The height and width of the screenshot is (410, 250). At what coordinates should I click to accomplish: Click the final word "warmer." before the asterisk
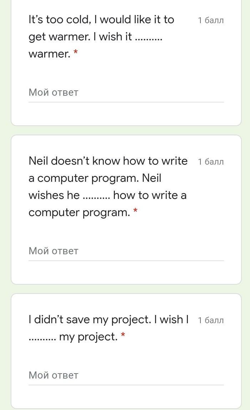point(49,54)
